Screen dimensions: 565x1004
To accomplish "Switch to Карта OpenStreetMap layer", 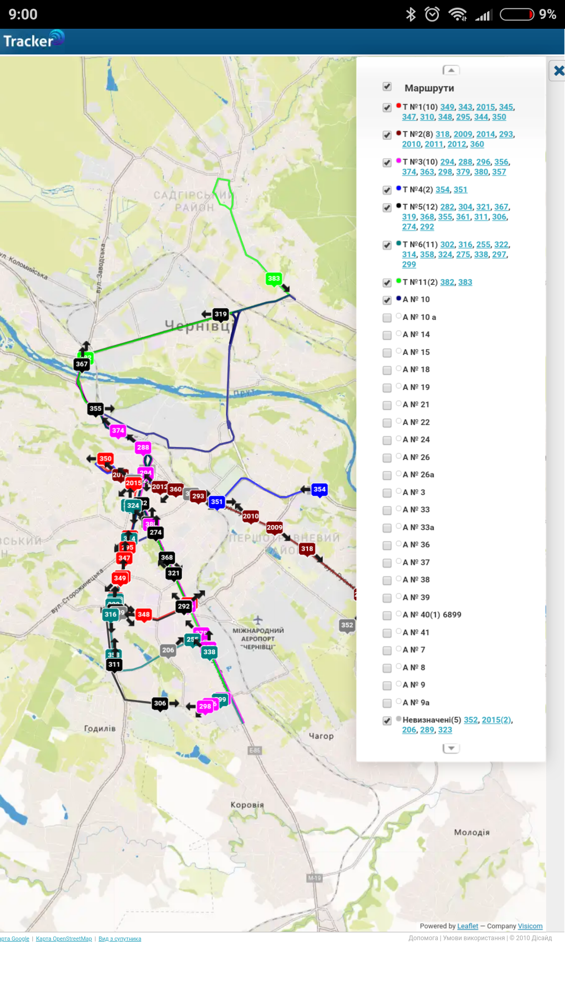I will [x=64, y=939].
